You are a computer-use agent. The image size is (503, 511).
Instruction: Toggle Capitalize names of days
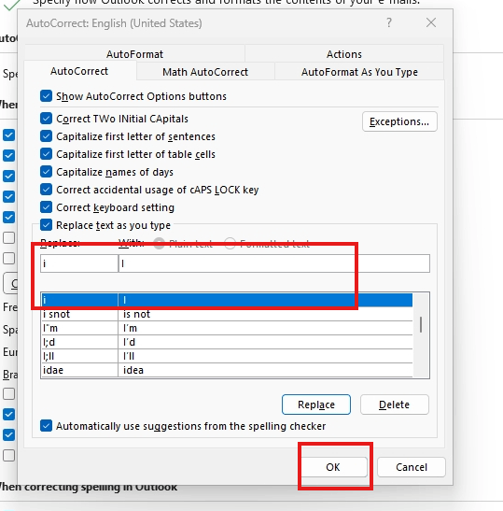pyautogui.click(x=46, y=172)
